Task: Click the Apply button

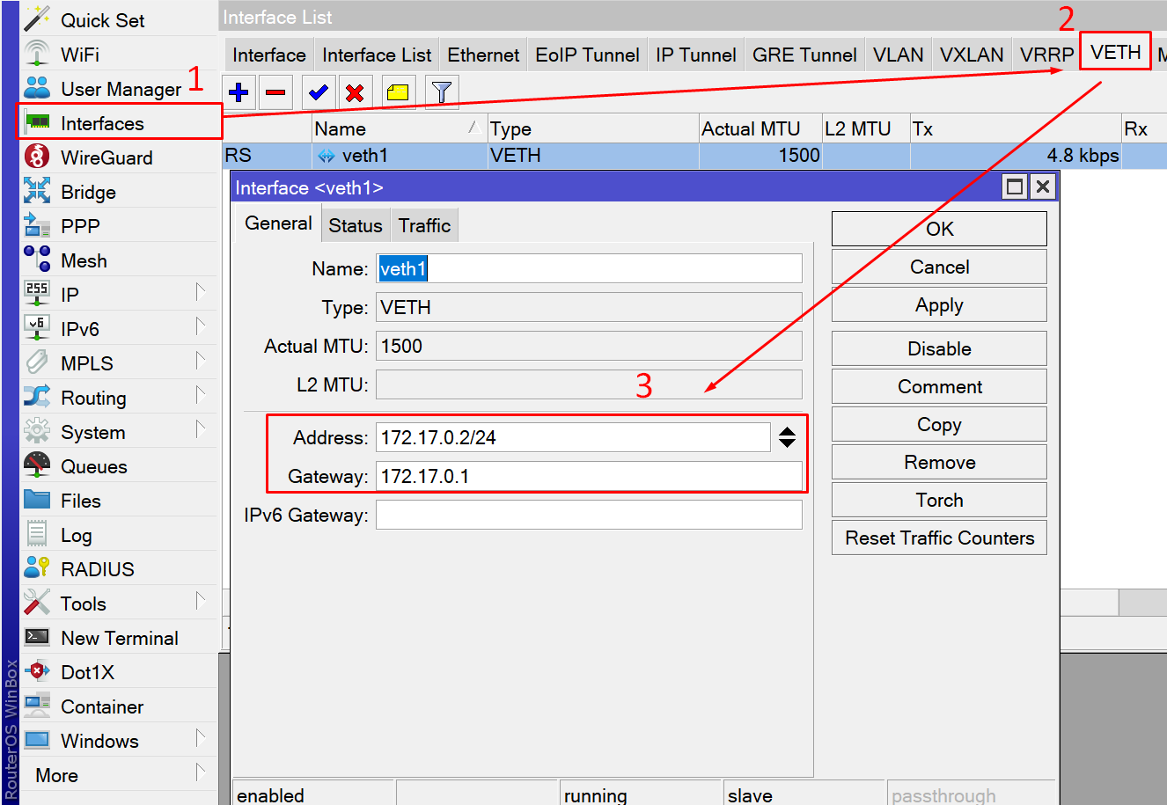Action: pyautogui.click(x=939, y=304)
